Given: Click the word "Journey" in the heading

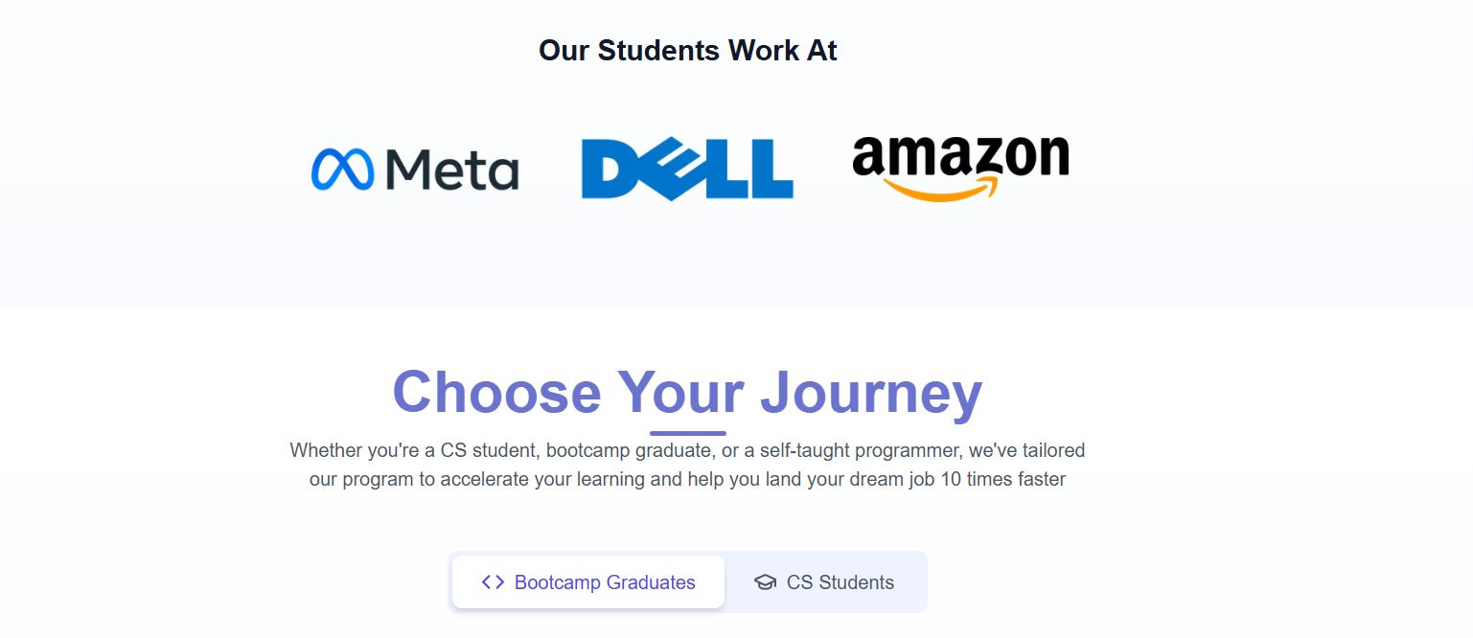Looking at the screenshot, I should (871, 393).
